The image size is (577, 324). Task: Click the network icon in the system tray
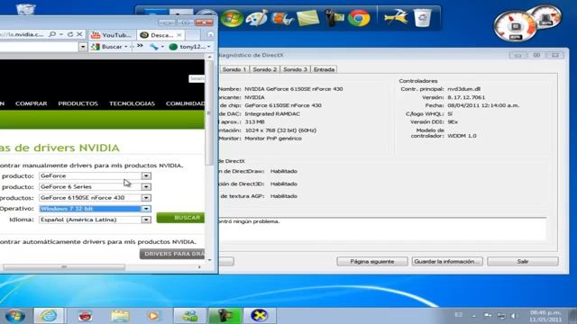(501, 316)
